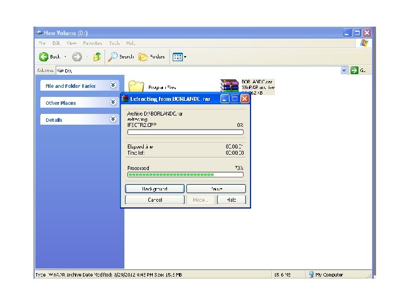Open Help in extraction dialog
Screen dimensions: 409x306
(x=231, y=199)
